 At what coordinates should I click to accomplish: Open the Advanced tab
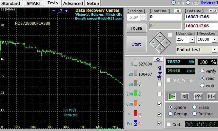[x=73, y=3]
